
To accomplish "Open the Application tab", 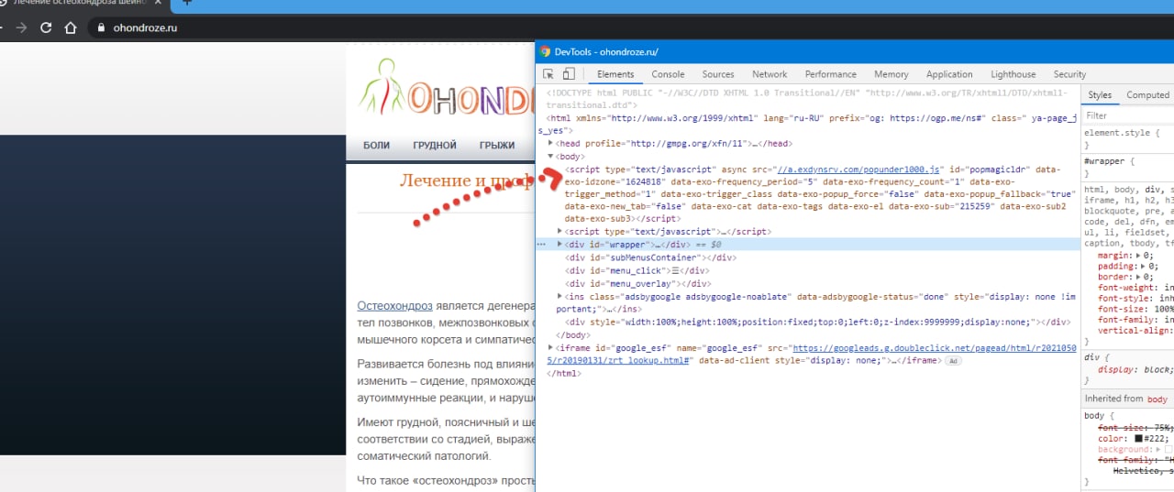I will pyautogui.click(x=949, y=74).
